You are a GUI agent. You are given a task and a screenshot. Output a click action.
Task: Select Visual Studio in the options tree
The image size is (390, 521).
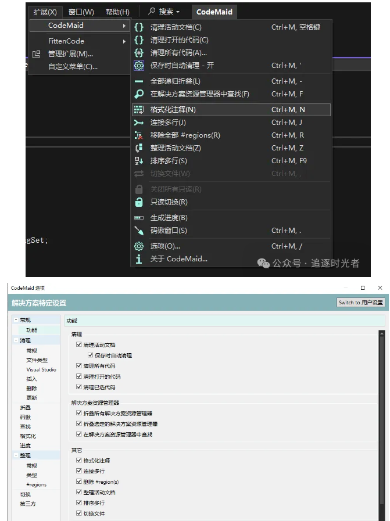(x=41, y=369)
